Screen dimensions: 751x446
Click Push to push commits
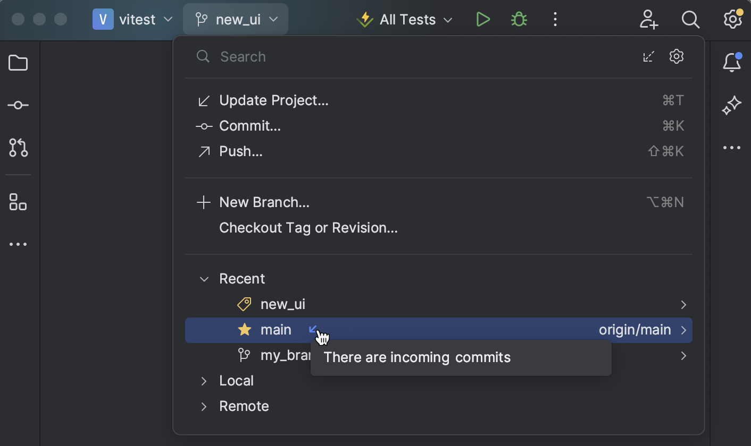coord(240,151)
